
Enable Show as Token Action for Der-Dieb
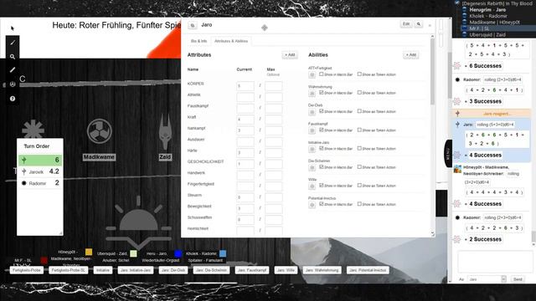[x=359, y=111]
